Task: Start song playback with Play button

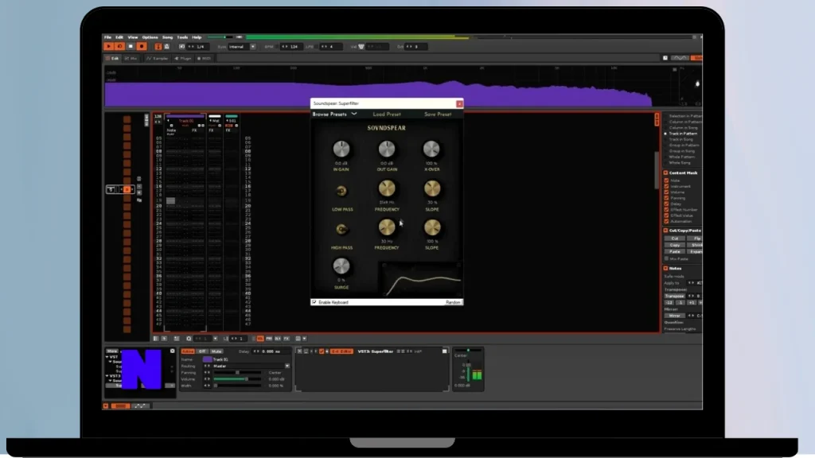Action: 108,47
